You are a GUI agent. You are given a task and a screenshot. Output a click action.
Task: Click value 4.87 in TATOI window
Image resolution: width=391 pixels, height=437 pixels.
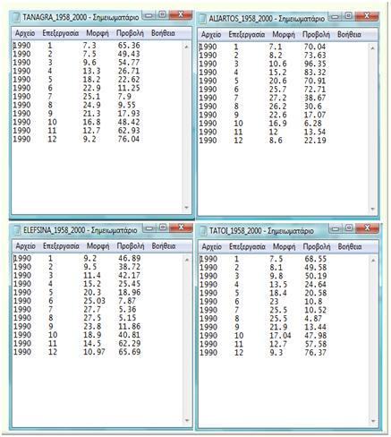[313, 319]
